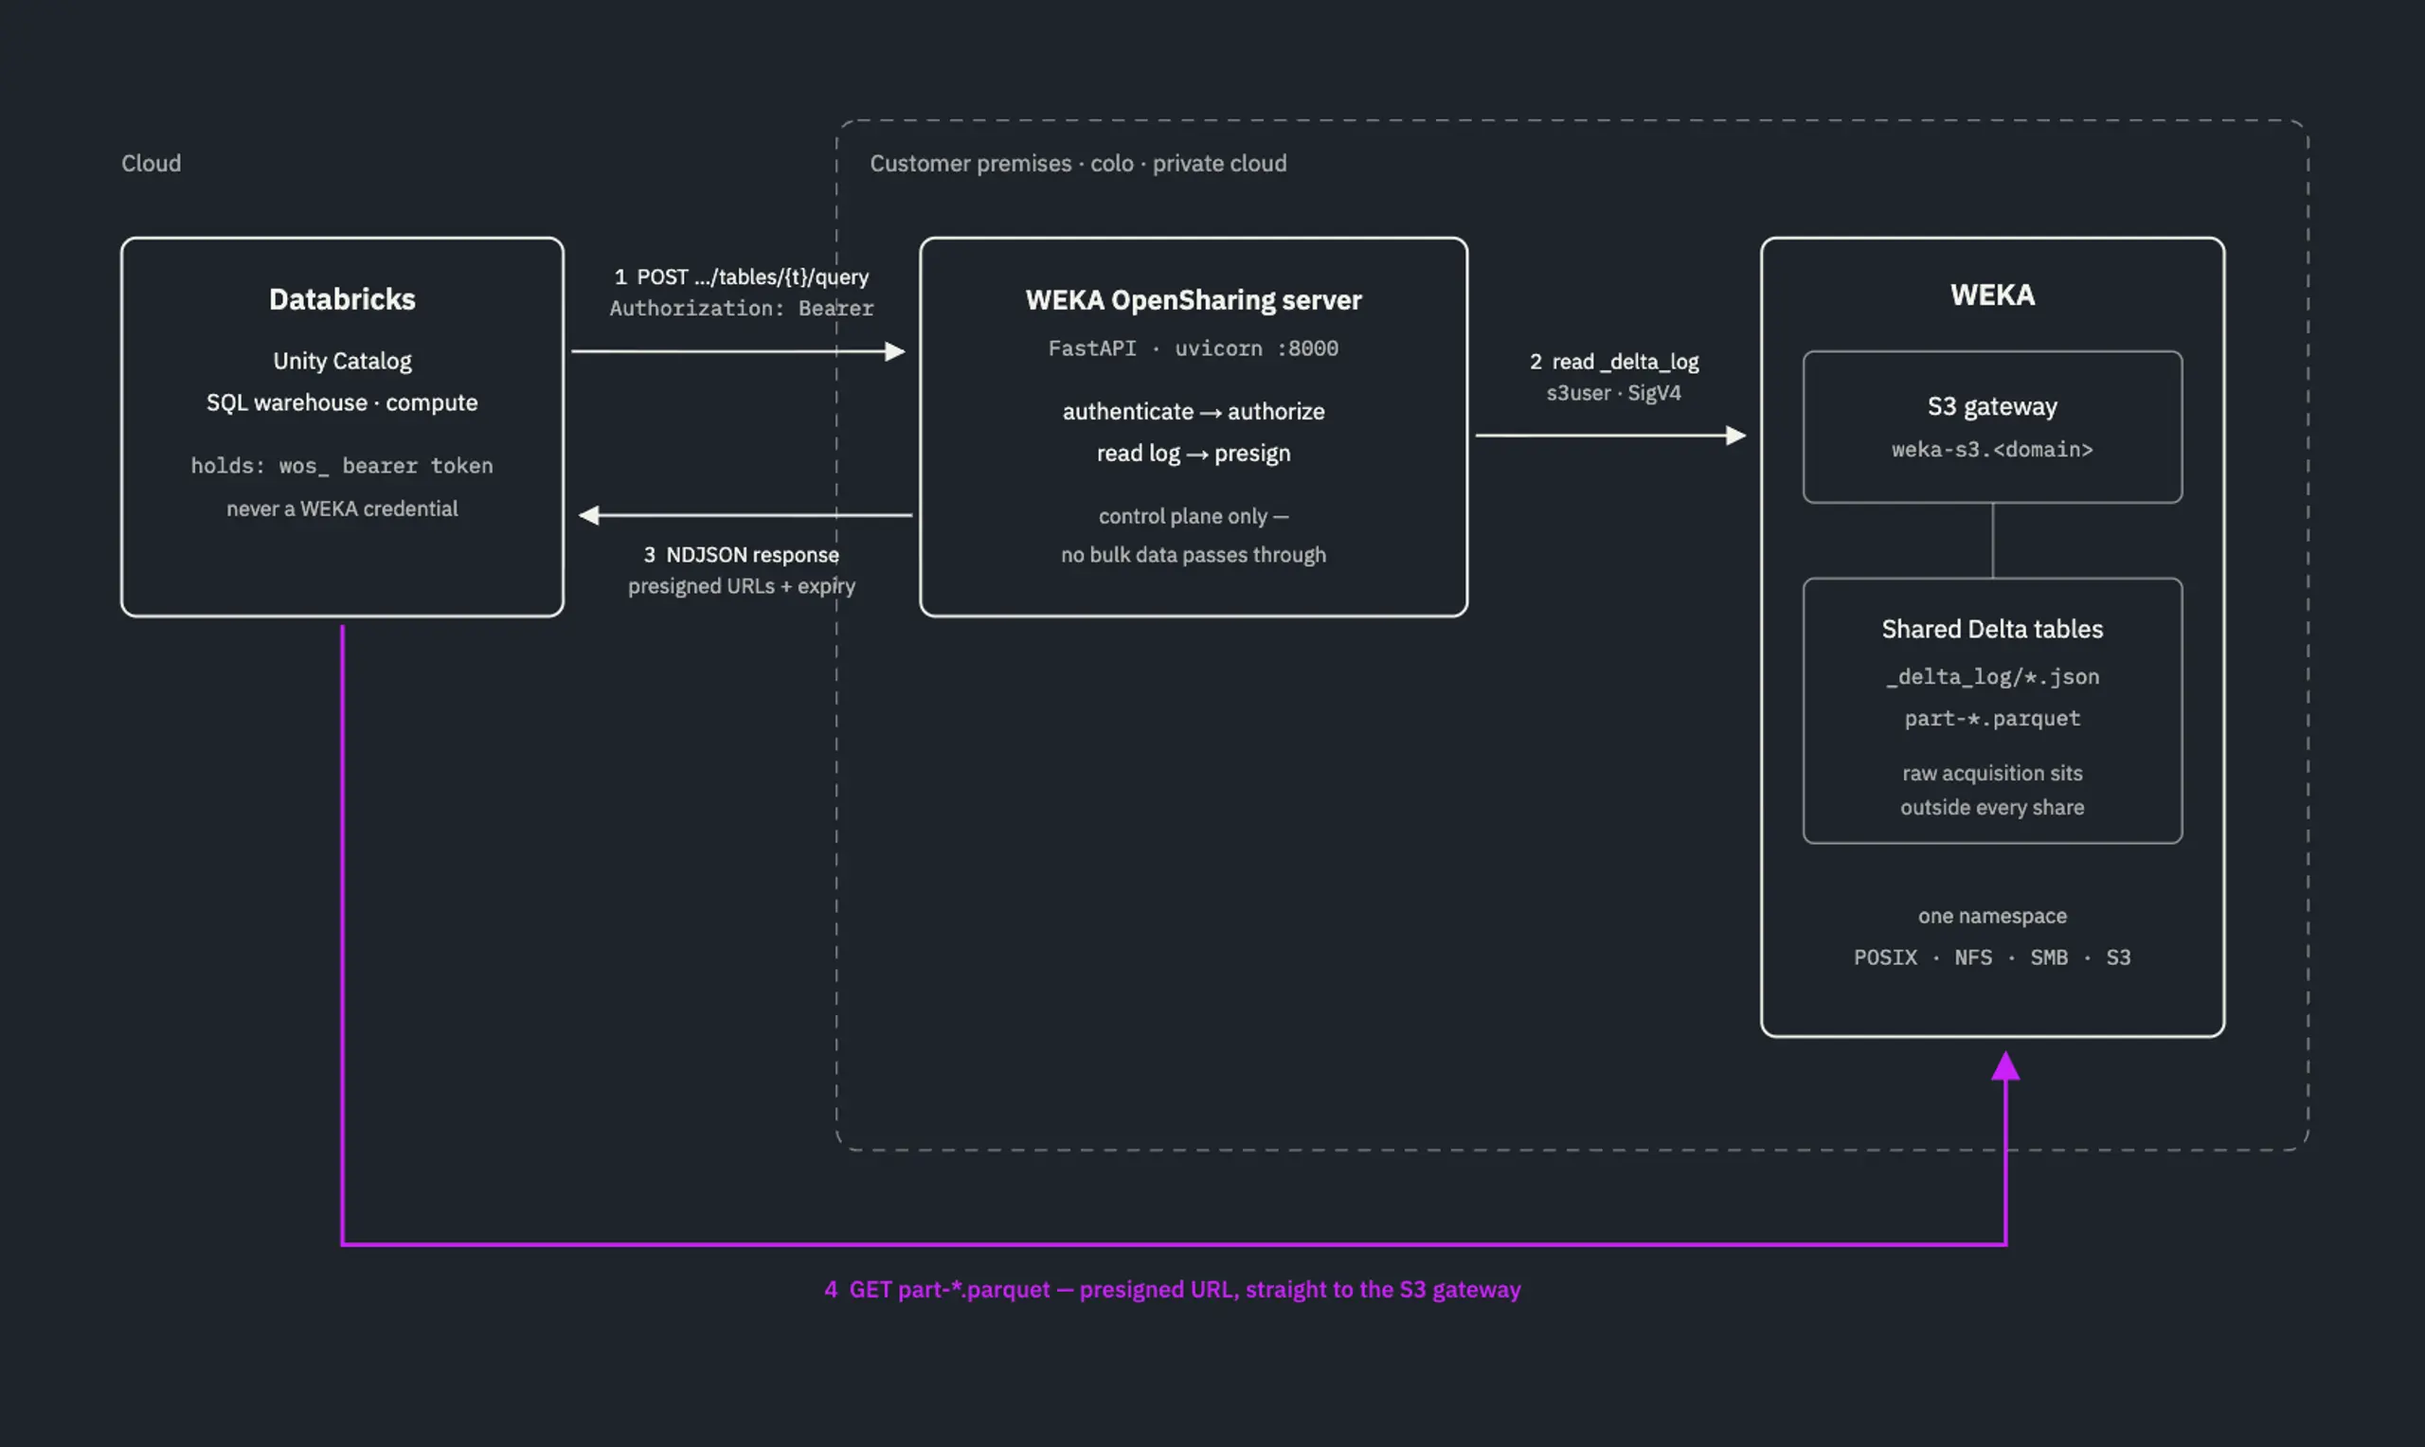Click 's3user · SigV4' caption

click(1614, 393)
